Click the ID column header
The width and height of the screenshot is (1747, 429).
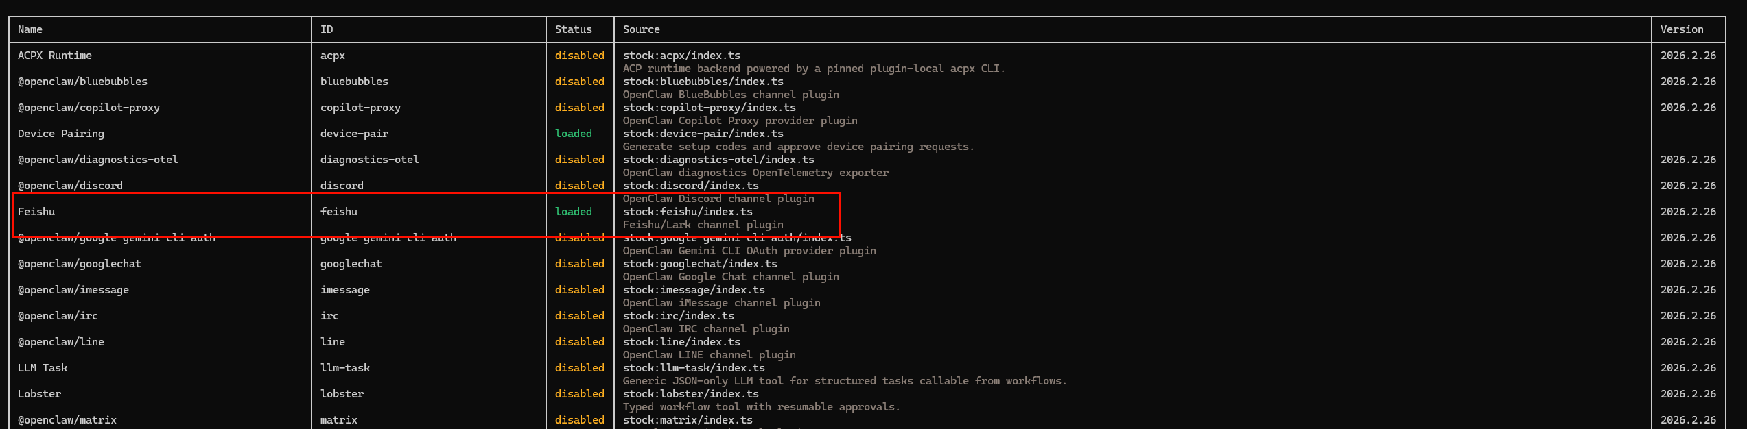tap(327, 29)
